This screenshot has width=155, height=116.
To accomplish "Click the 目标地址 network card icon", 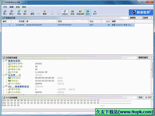I will pos(9,78).
